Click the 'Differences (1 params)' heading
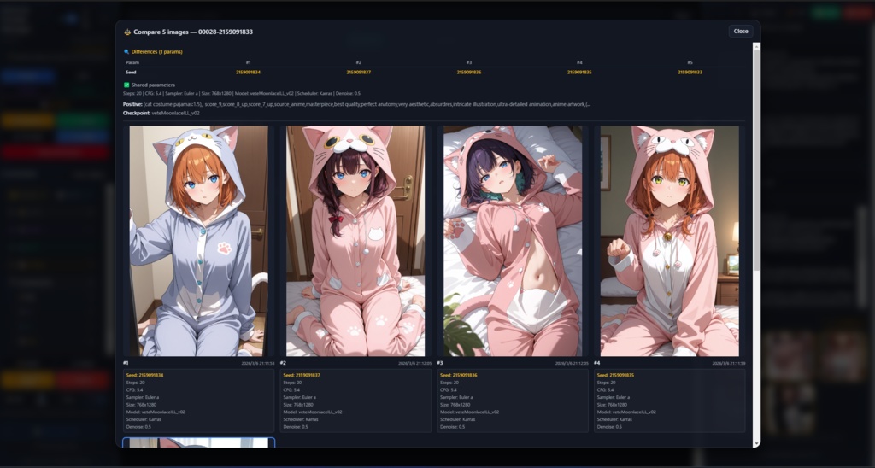875x468 pixels. (157, 52)
